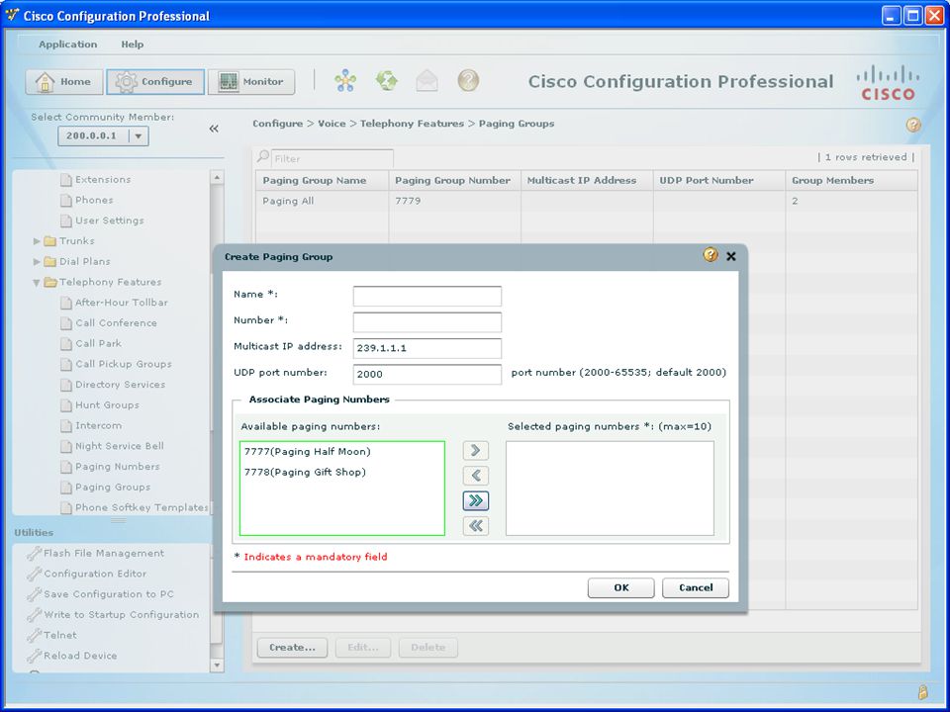
Task: Open Phones in the navigation tree
Action: 87,201
